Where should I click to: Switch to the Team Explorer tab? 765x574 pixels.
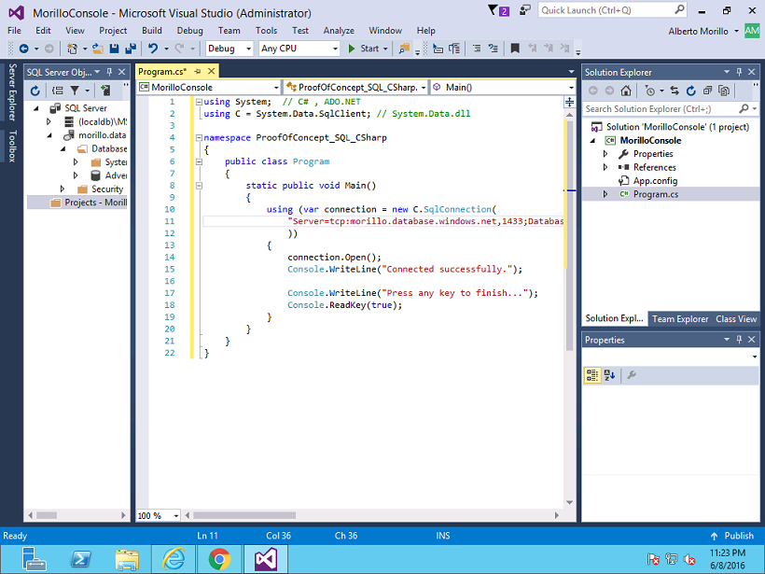(x=679, y=318)
